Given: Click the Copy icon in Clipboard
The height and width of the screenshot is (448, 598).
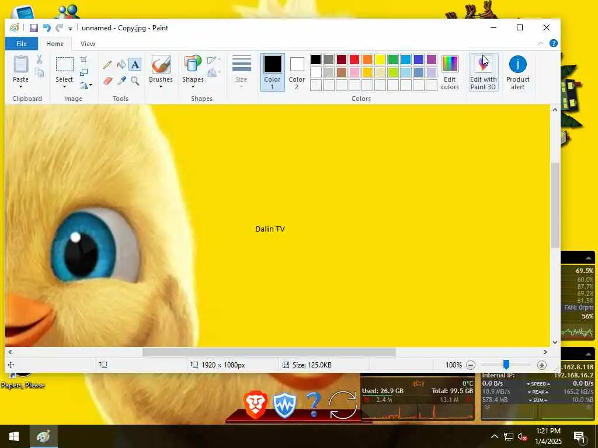Looking at the screenshot, I should (x=39, y=72).
